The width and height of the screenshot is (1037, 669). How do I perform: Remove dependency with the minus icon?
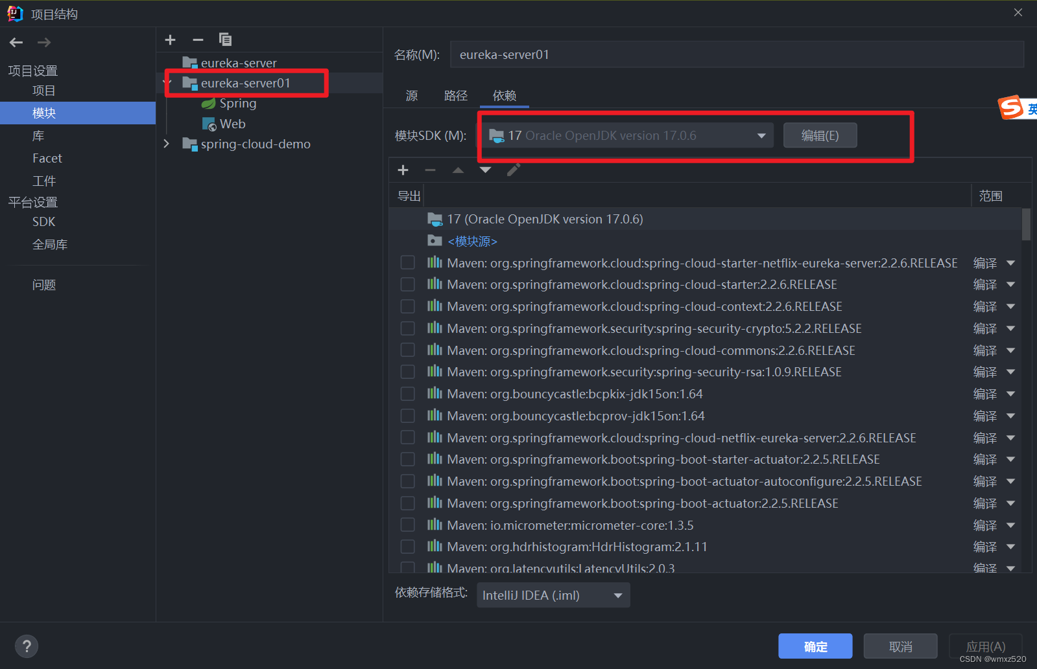pos(430,170)
